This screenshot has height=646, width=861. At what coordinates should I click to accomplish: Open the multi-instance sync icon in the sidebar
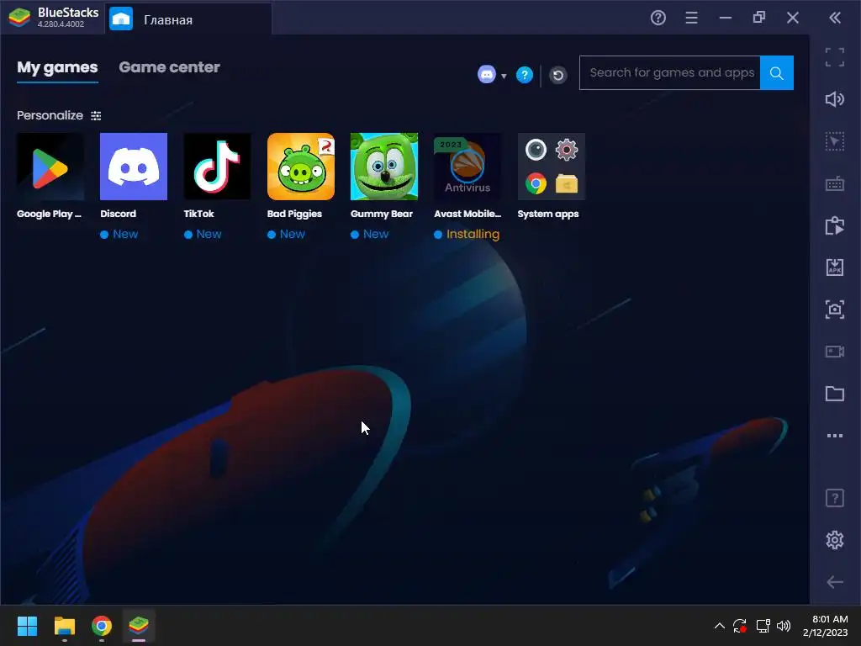pos(835,225)
